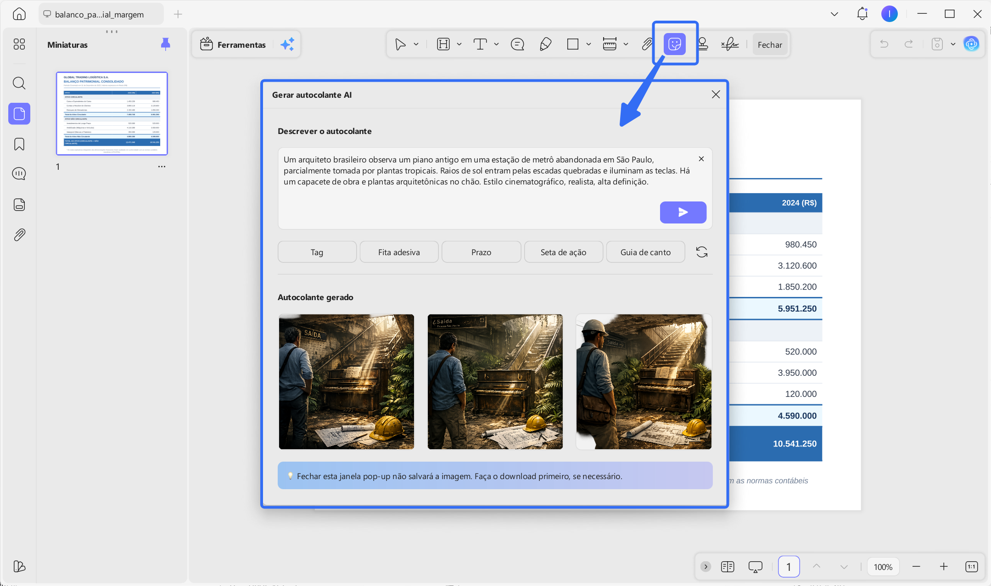Image resolution: width=991 pixels, height=586 pixels.
Task: Toggle the pin on Miniaturas panel
Action: (x=166, y=44)
